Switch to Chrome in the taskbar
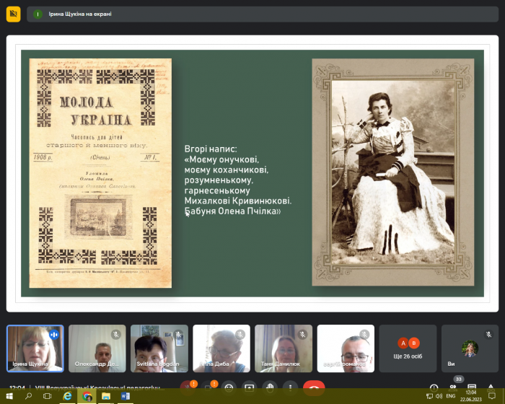Viewport: 505px width, 404px height. 87,396
